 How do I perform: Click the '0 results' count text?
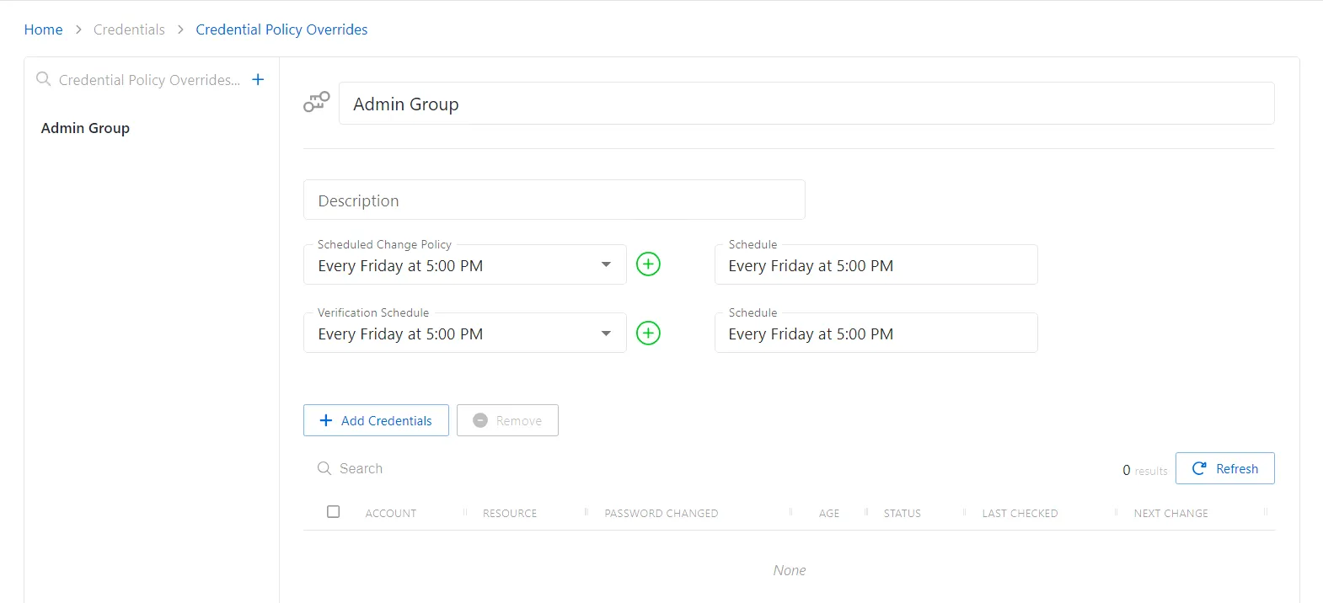(1145, 470)
